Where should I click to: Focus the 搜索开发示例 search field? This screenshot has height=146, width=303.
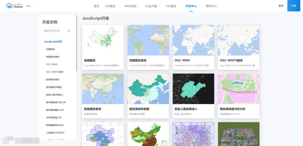coord(58,31)
